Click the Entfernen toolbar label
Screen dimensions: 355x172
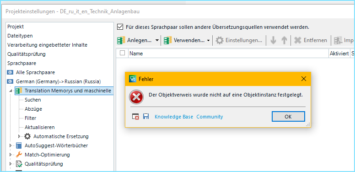pos(315,41)
